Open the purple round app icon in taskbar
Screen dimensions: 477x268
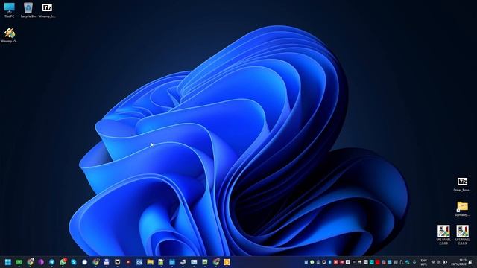[x=41, y=262]
